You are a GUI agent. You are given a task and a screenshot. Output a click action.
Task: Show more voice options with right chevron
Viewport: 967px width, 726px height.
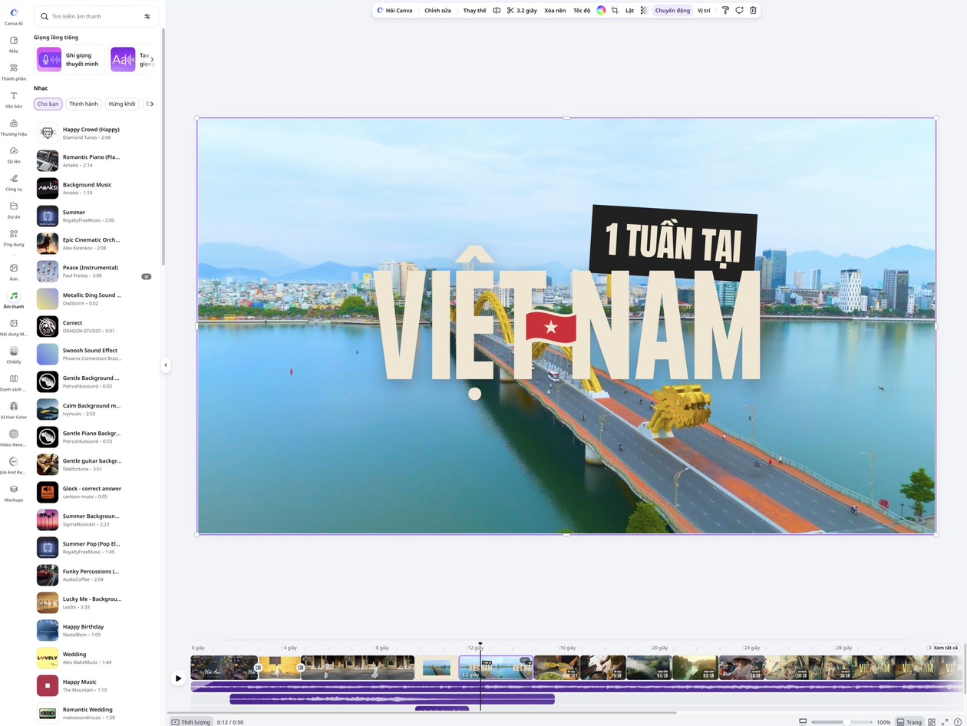click(152, 59)
